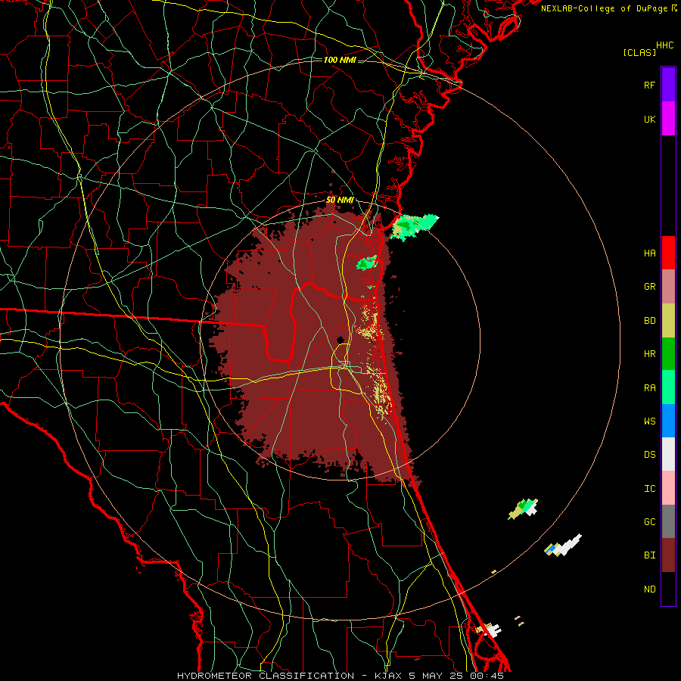This screenshot has height=681, width=681.
Task: Click the RF purple legend swatch
Action: click(668, 85)
